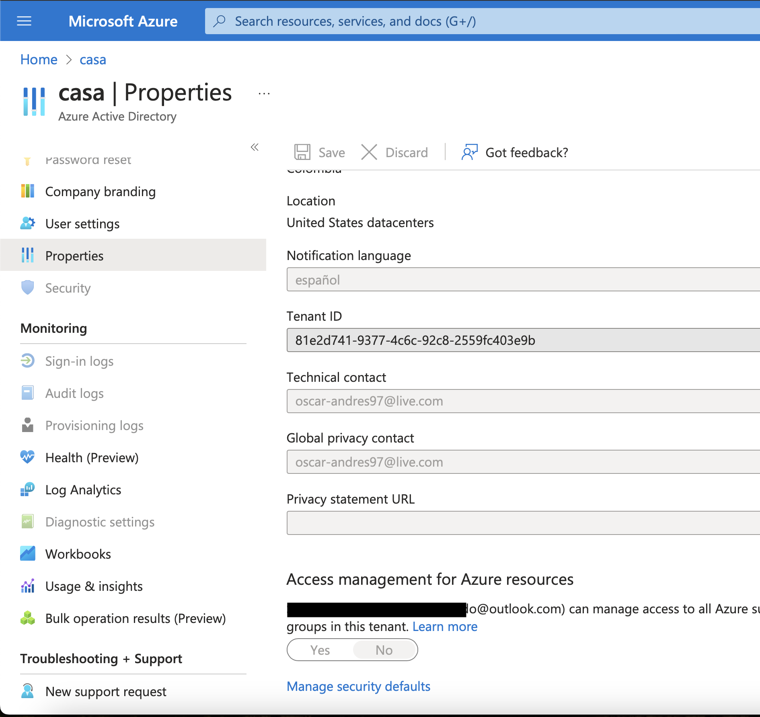View Bulk operation results (Preview)
The image size is (760, 717).
(x=136, y=618)
